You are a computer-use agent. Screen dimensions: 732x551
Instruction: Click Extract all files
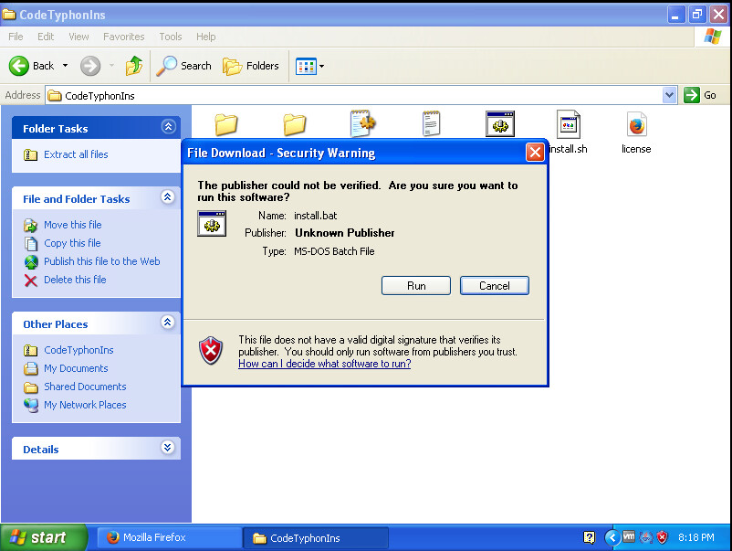(76, 154)
